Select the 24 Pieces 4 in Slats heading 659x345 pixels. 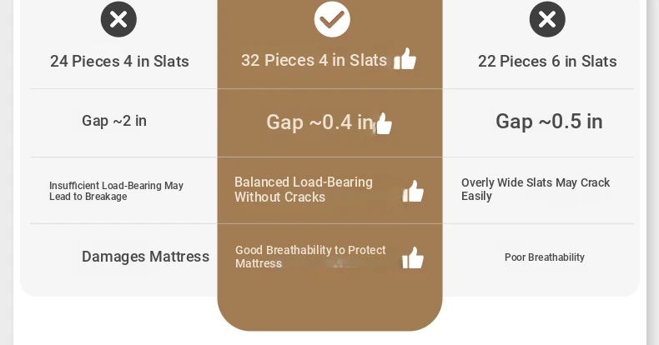[x=119, y=62]
